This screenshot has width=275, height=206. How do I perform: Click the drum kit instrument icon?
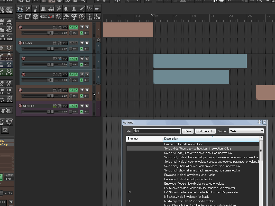tap(20, 9)
